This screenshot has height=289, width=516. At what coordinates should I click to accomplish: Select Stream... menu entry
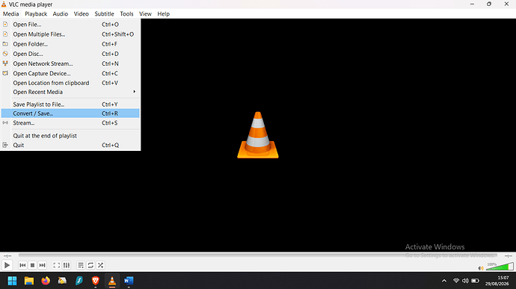70,123
